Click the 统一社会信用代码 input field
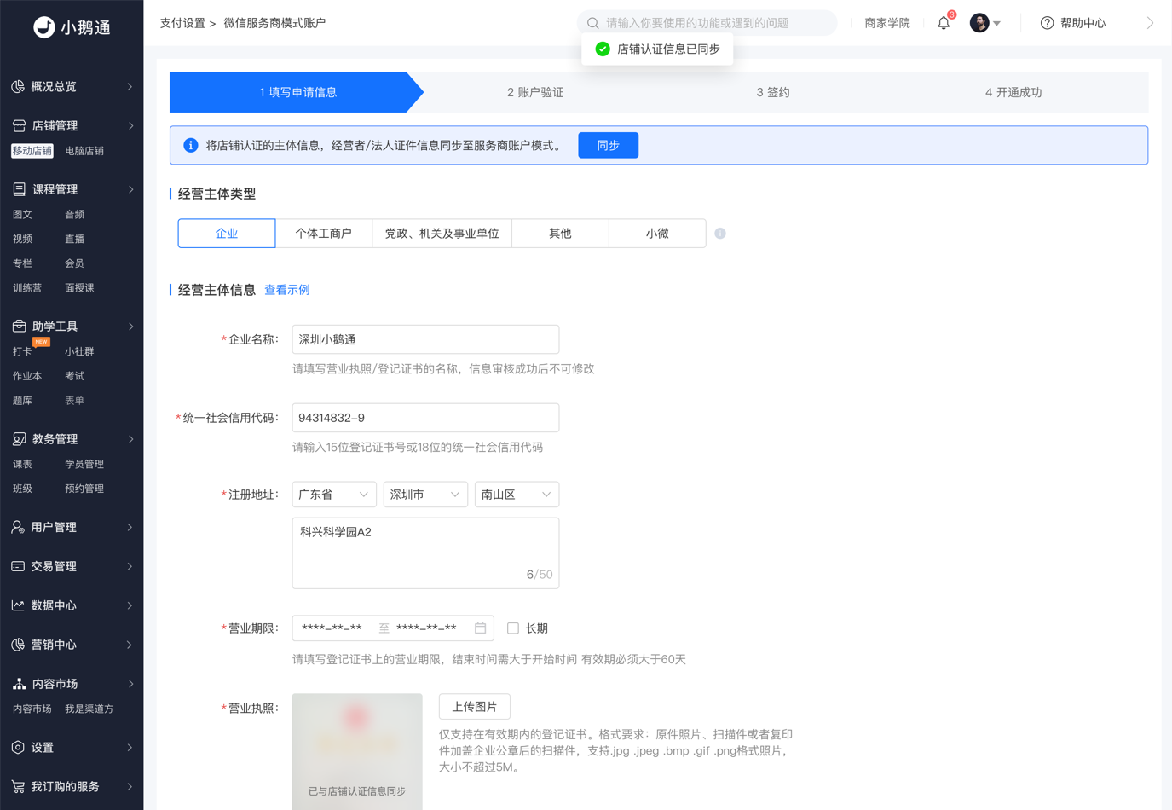 point(425,418)
